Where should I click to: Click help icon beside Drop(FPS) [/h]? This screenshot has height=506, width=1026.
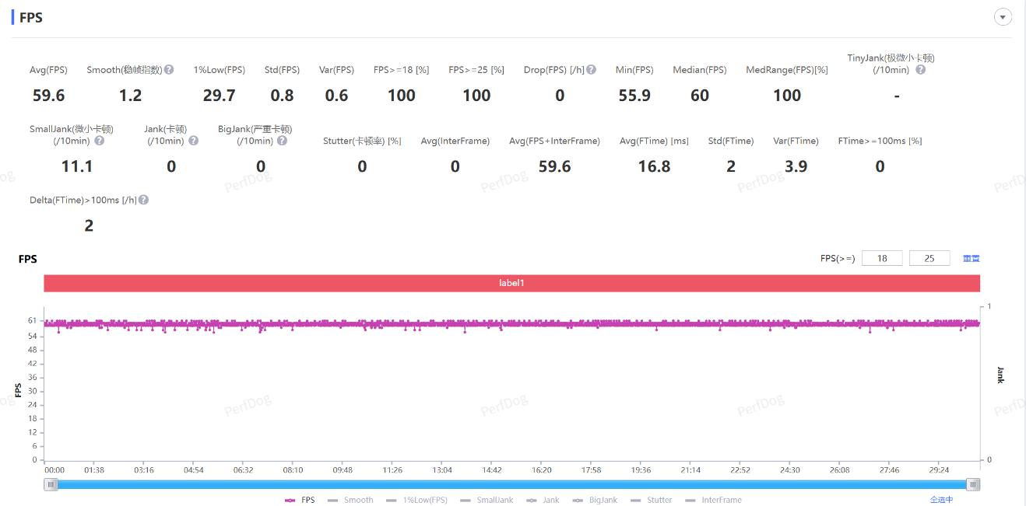click(x=591, y=70)
